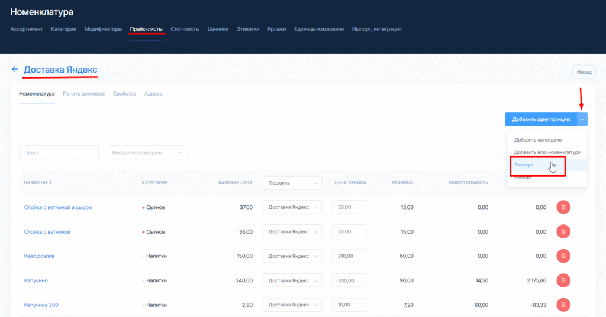Viewport: 606px width, 317px height.
Task: Remove Квас розлив with trash icon
Action: (563, 256)
